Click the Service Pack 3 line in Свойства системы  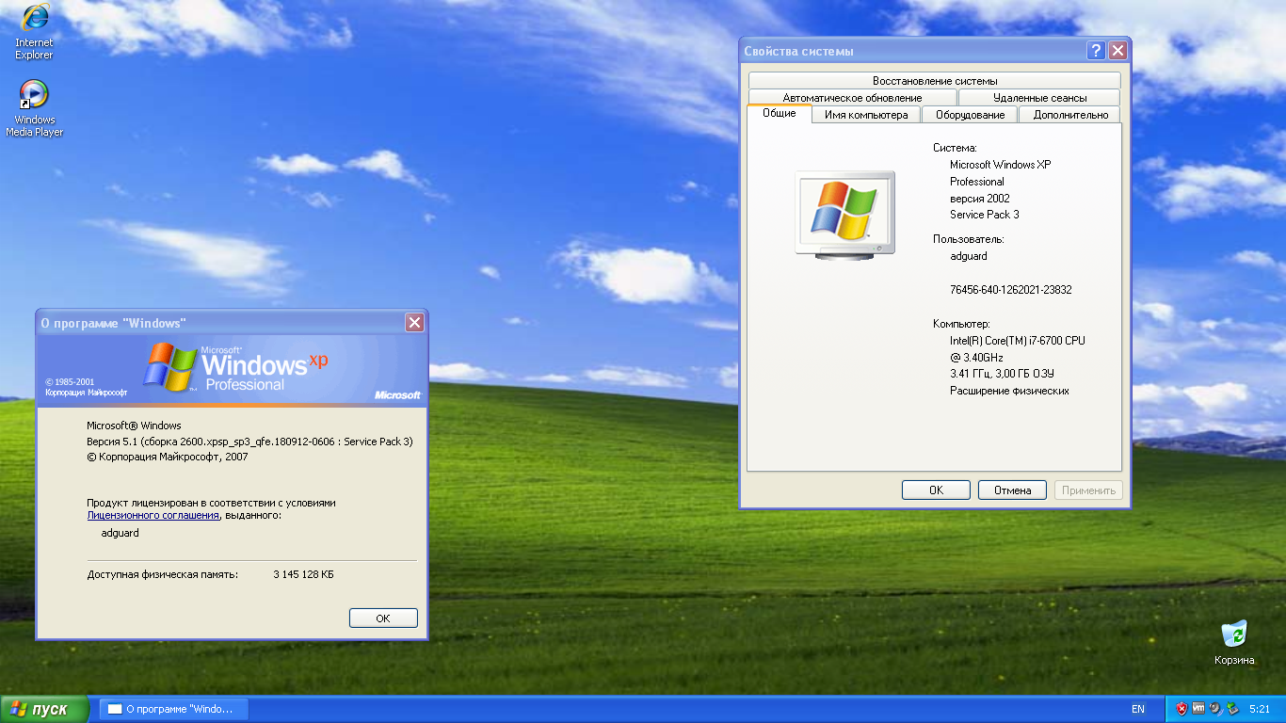[984, 215]
